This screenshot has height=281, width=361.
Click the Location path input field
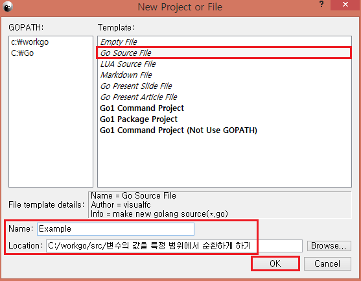174,246
